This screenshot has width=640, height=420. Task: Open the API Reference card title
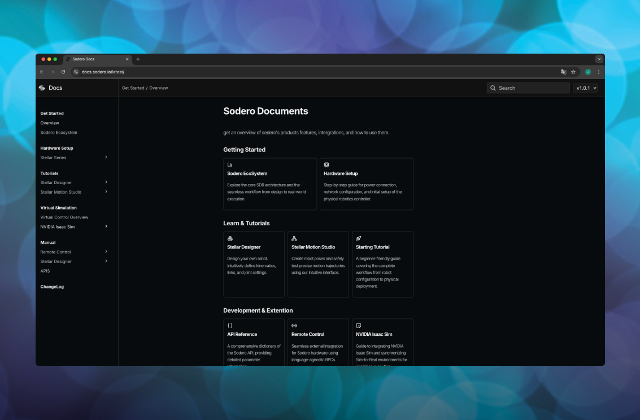(242, 334)
